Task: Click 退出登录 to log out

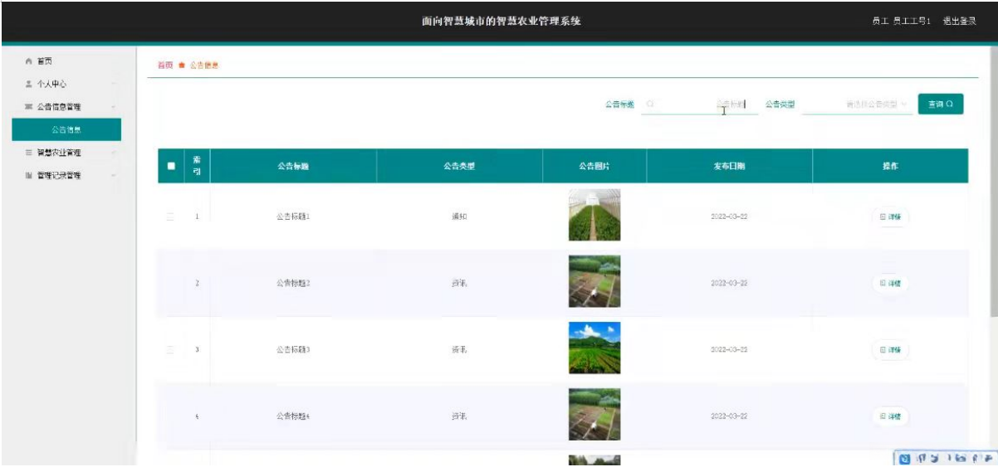Action: (959, 21)
